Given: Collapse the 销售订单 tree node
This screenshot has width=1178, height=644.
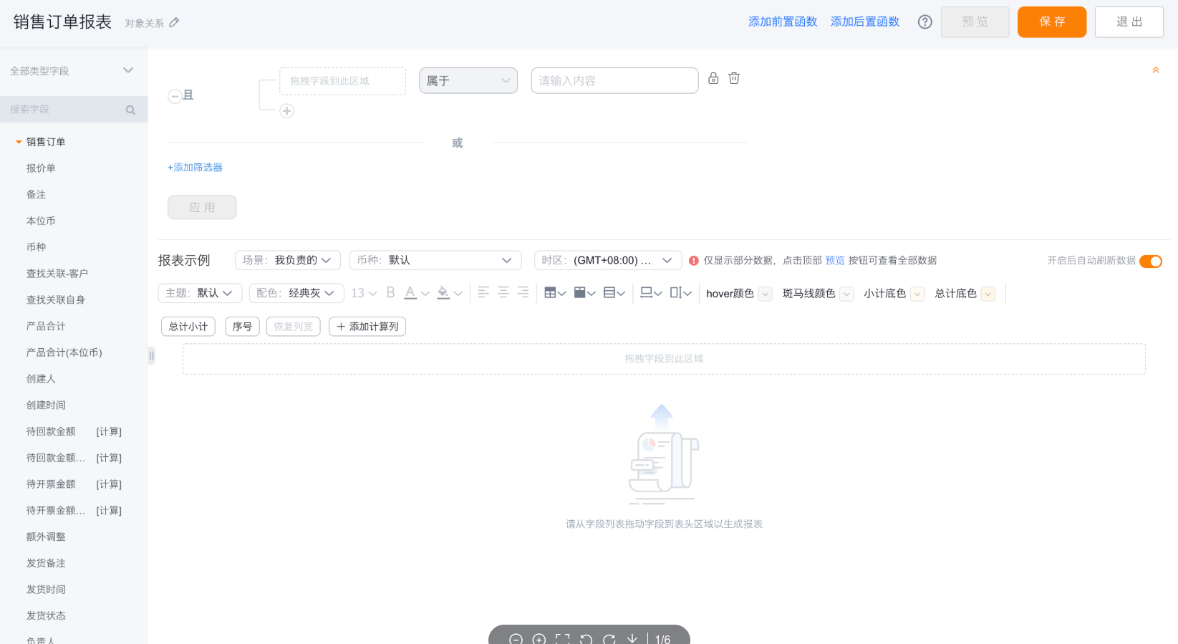Looking at the screenshot, I should click(19, 142).
